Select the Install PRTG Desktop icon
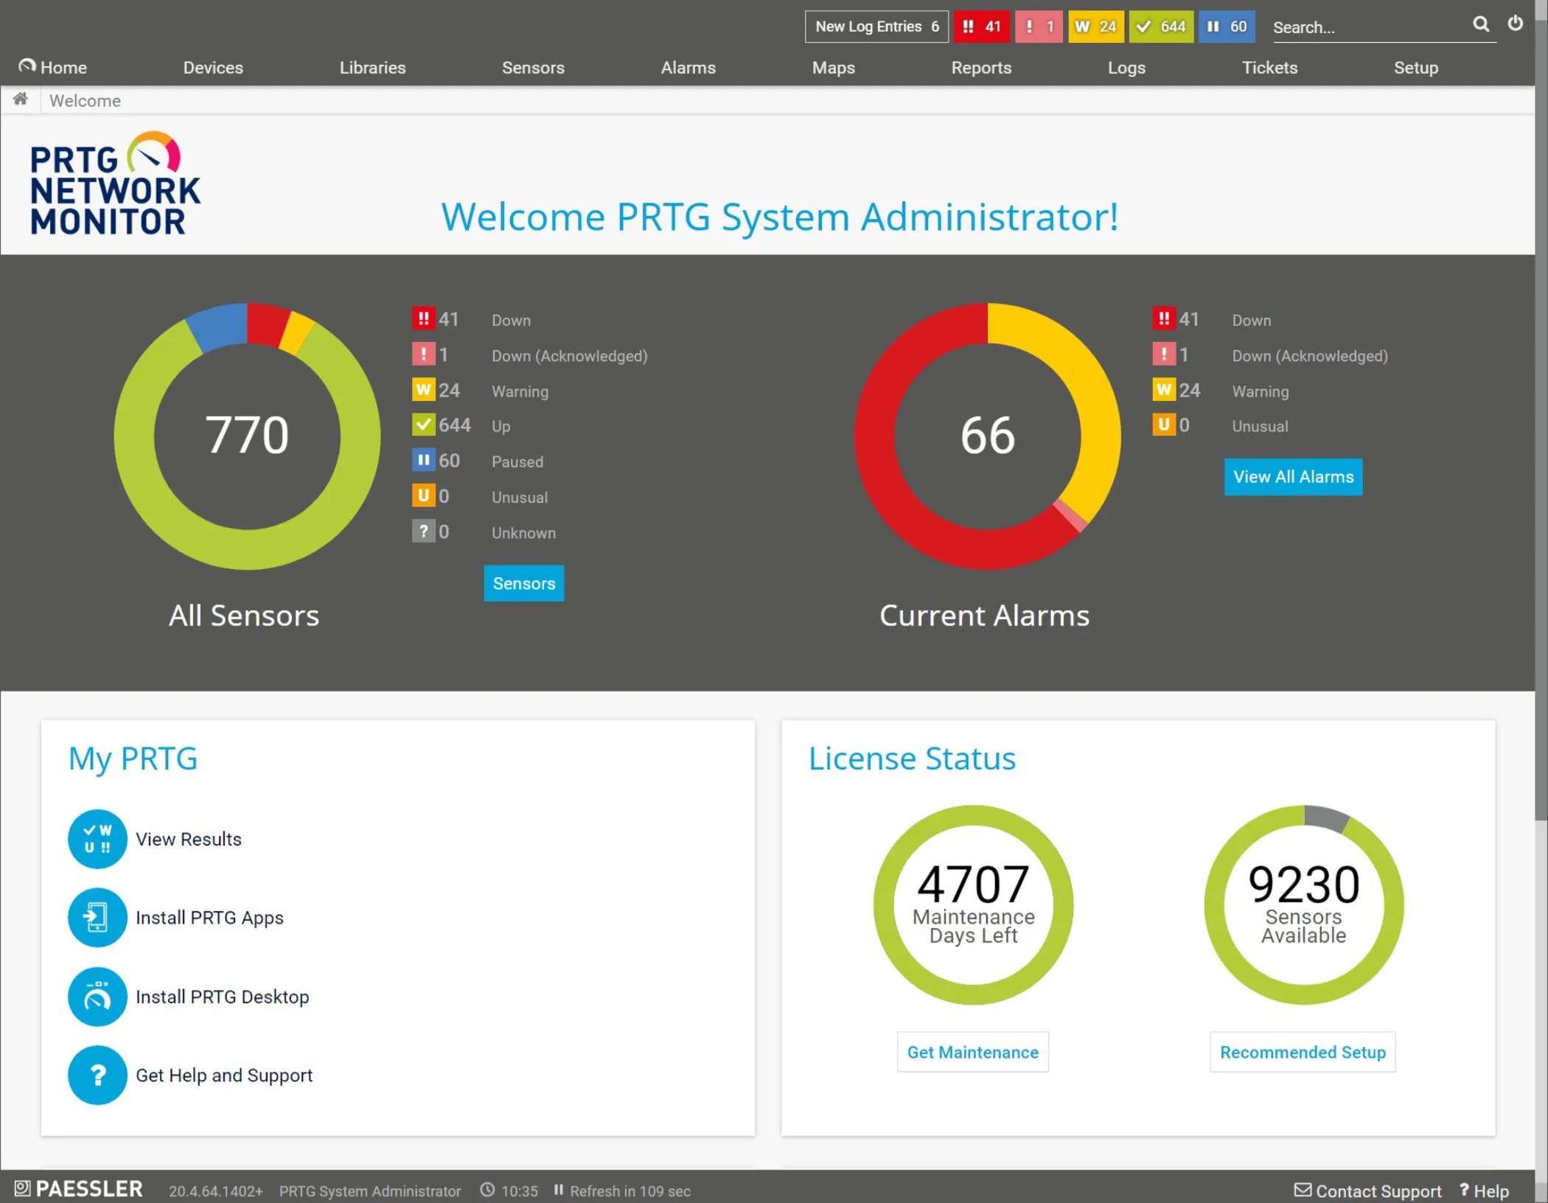Screen dimensions: 1548x1203 97,997
